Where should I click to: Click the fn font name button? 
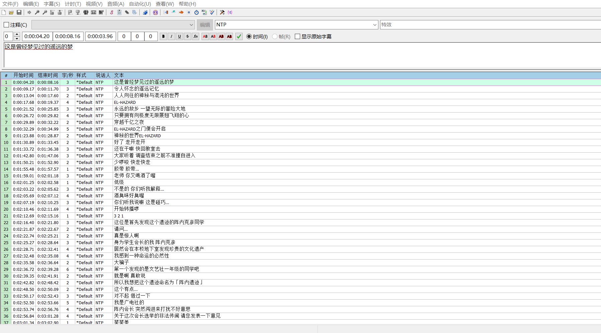(196, 36)
